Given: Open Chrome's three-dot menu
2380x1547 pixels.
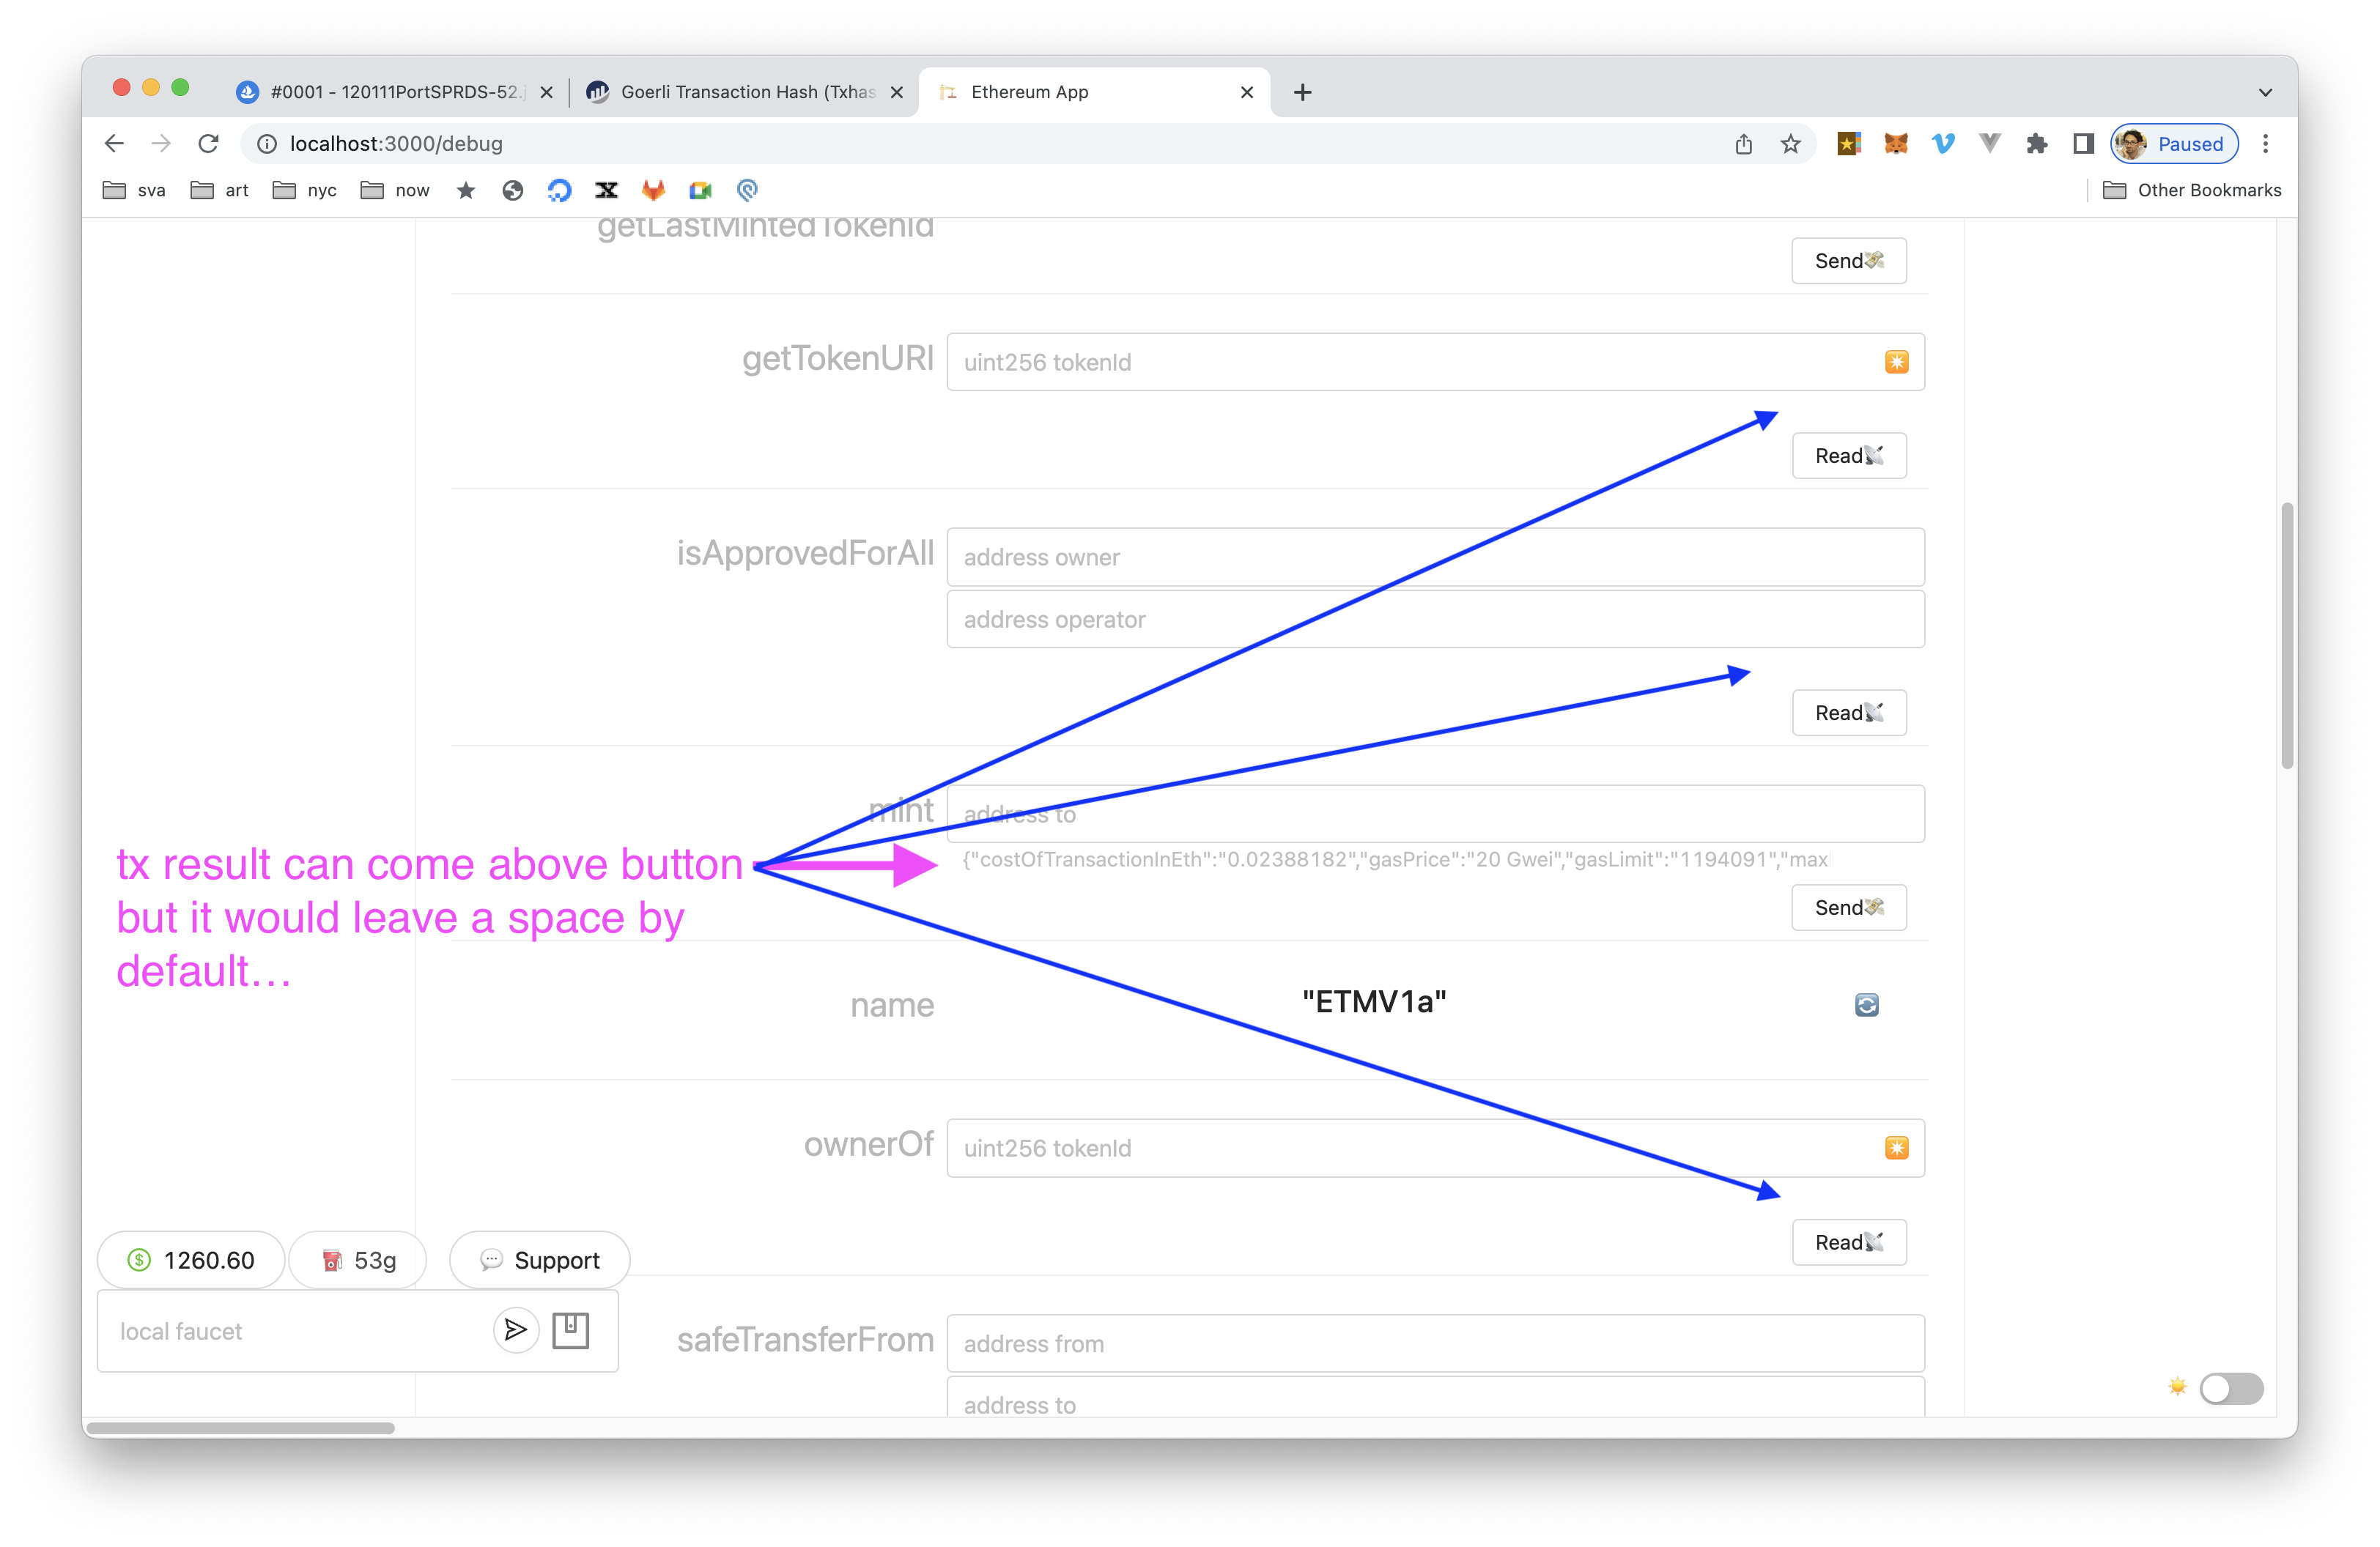Looking at the screenshot, I should [x=2266, y=144].
